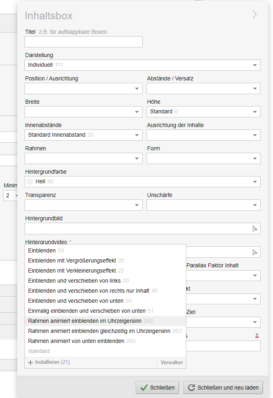Click the Schließen button
273x398 pixels.
(157, 388)
